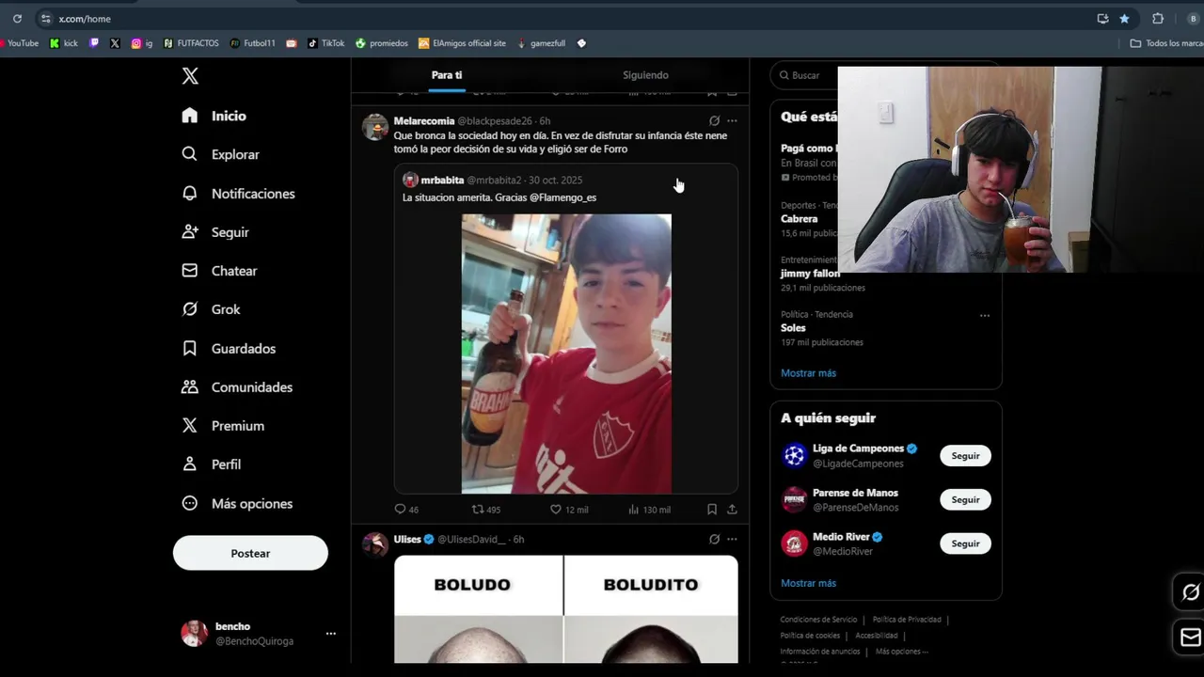This screenshot has height=677, width=1204.
Task: Open the Seguir section
Action: [x=215, y=232]
